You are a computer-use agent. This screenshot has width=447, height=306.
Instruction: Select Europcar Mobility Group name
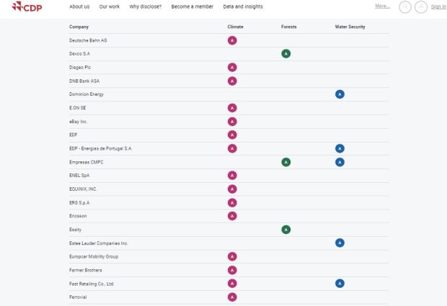click(x=94, y=256)
